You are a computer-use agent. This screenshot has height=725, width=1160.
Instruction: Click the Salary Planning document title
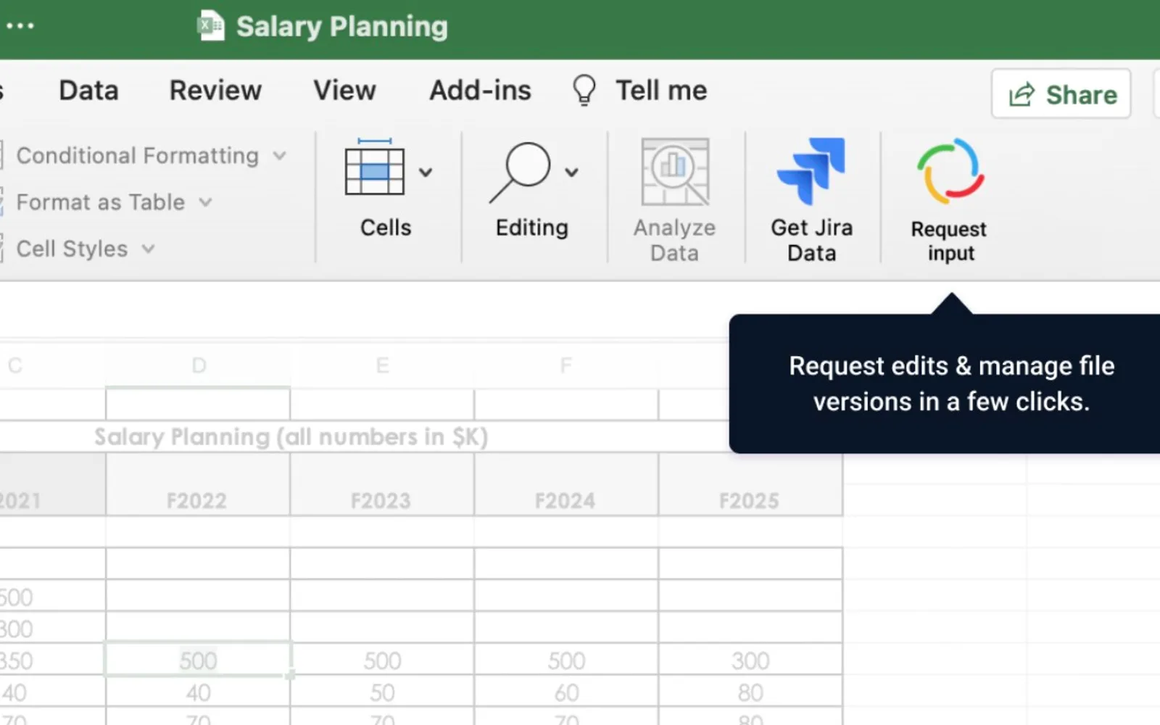click(342, 26)
